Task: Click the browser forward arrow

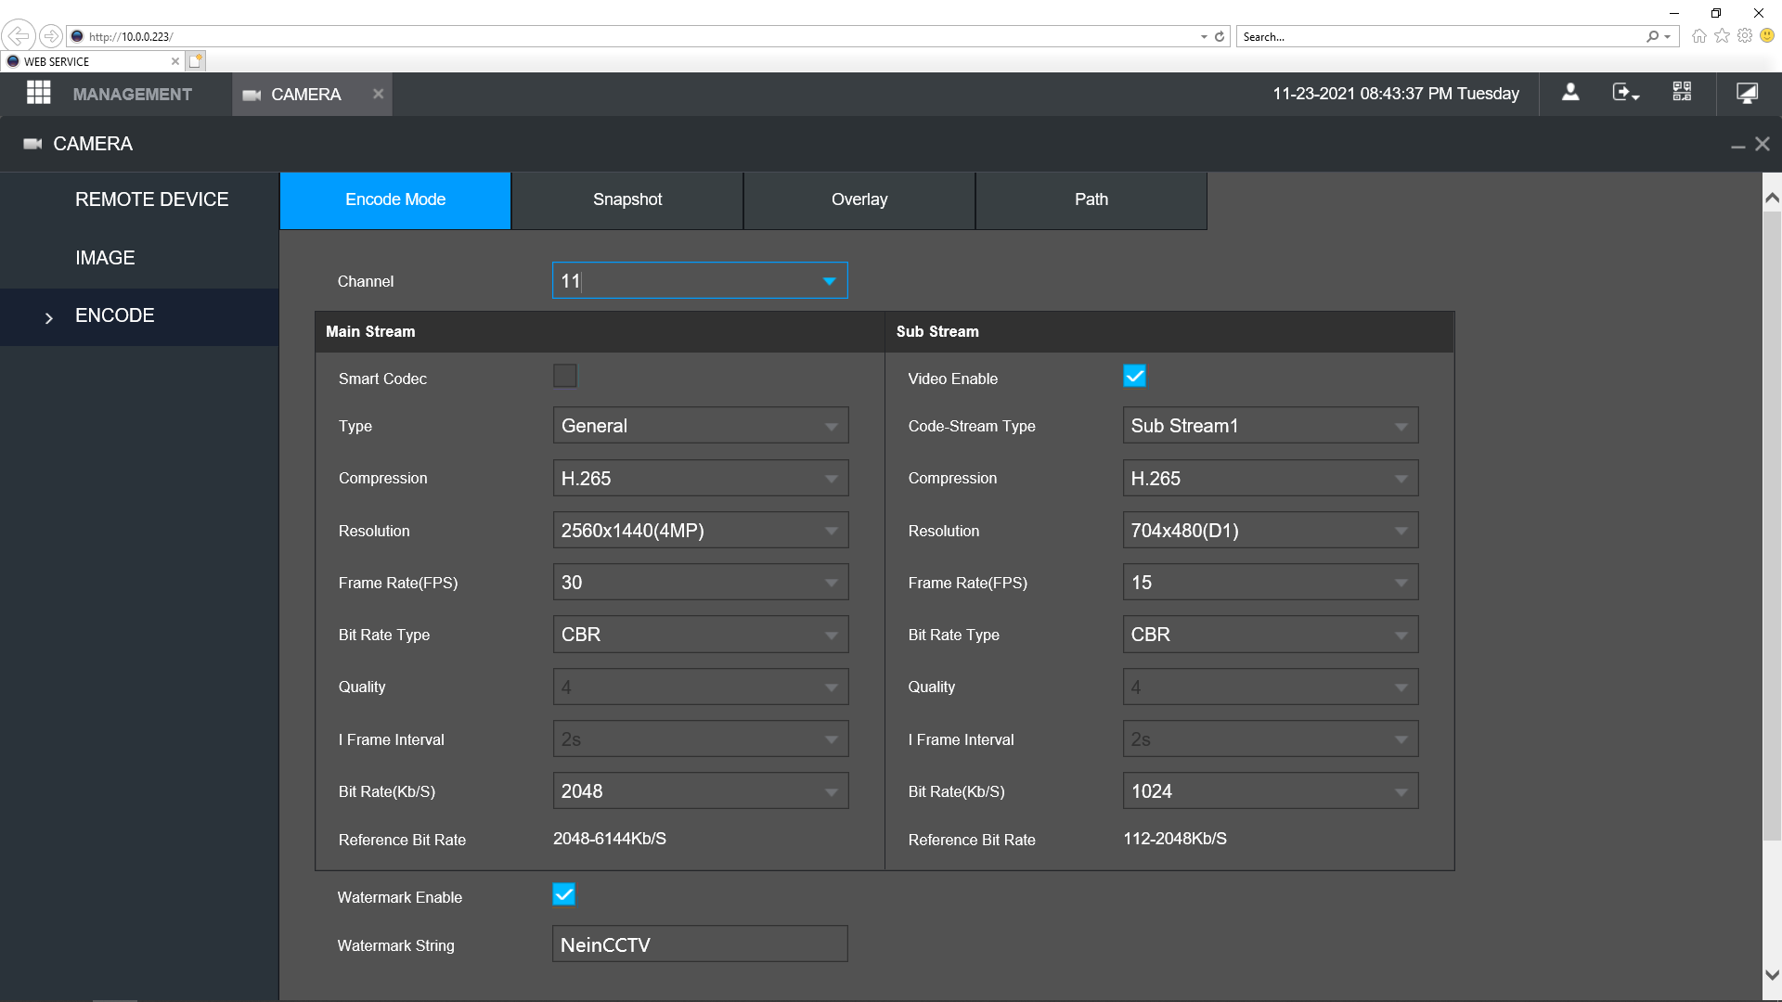Action: coord(51,36)
